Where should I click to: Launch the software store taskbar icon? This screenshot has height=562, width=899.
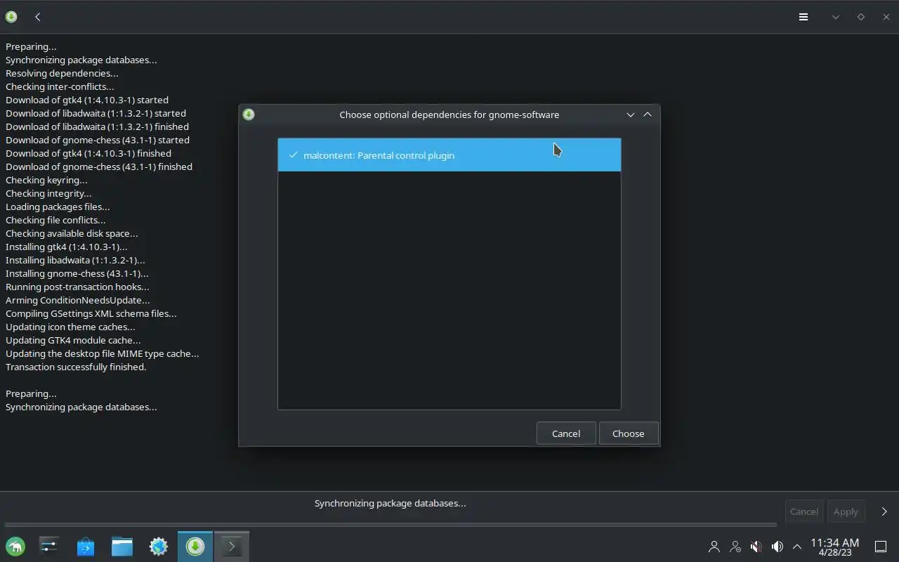point(86,547)
